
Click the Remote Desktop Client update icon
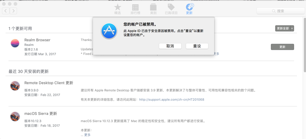point(15,86)
